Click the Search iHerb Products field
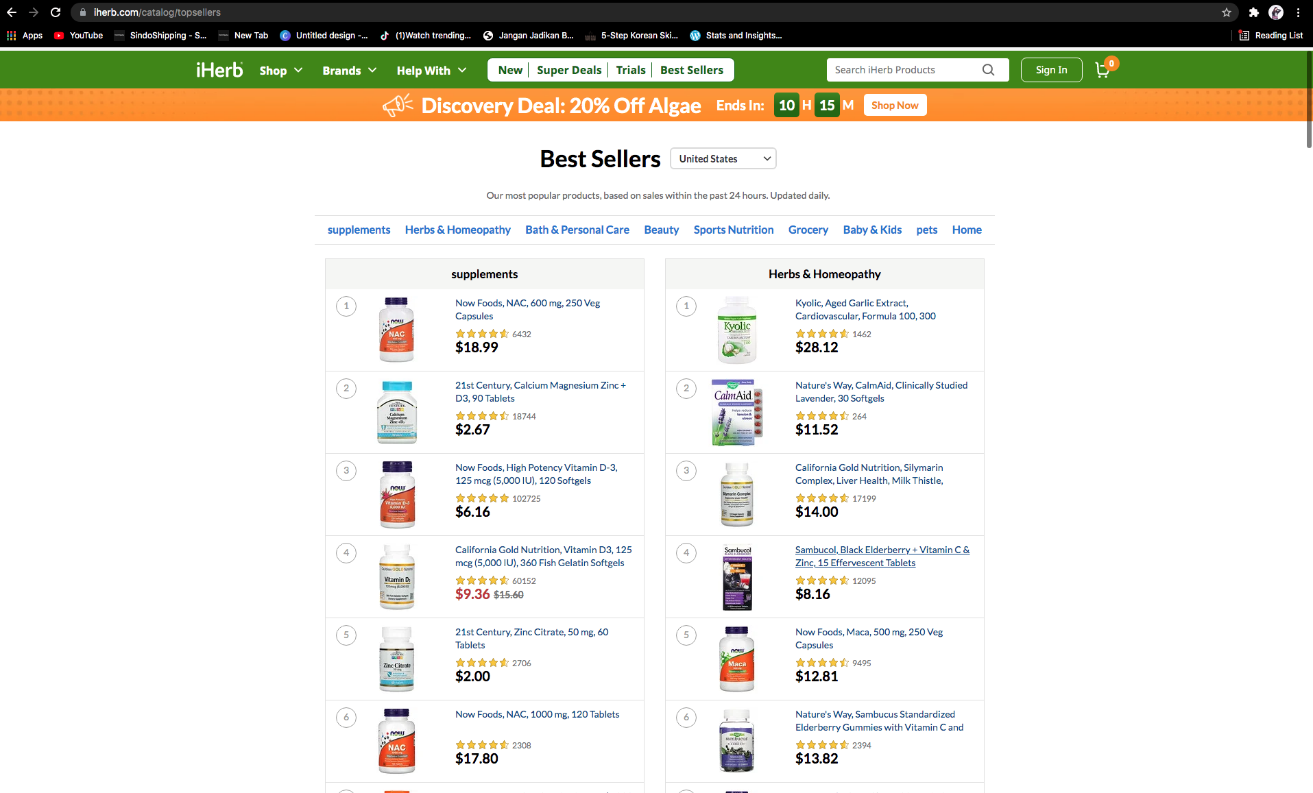The height and width of the screenshot is (793, 1313). point(905,70)
